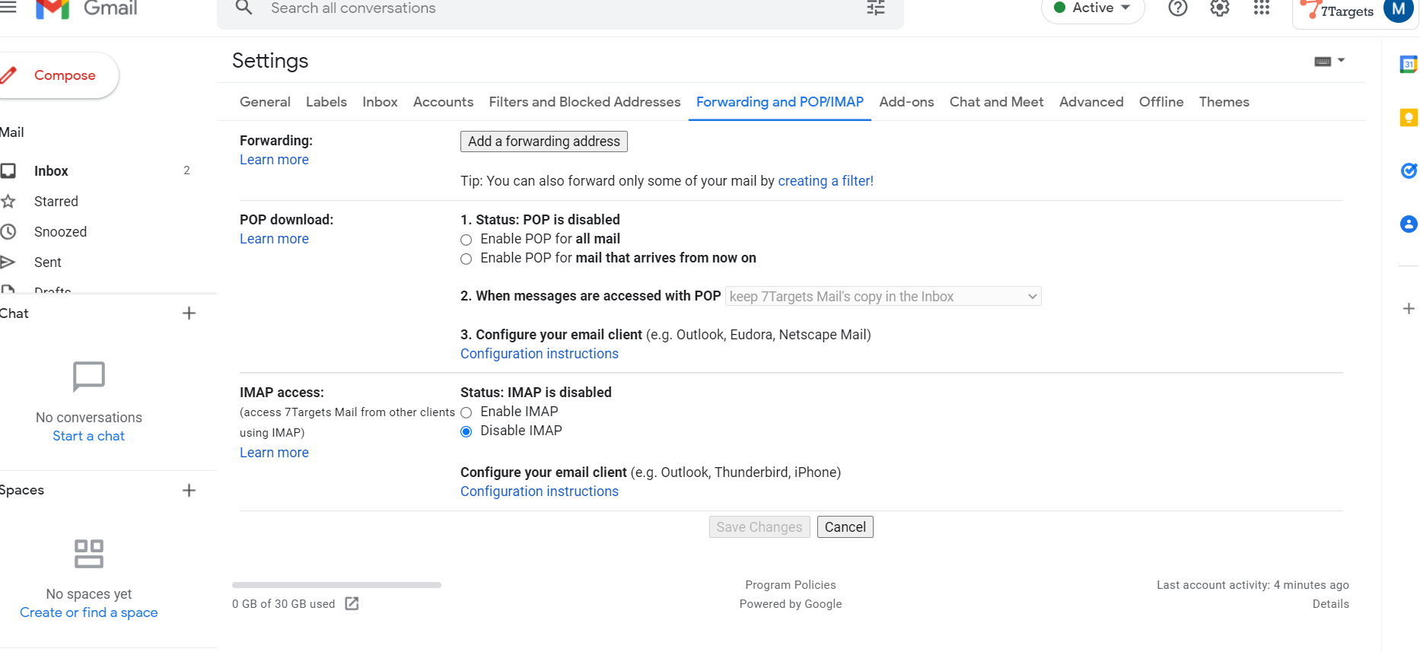Open Contacts side panel icon
The width and height of the screenshot is (1420, 652).
[1409, 224]
